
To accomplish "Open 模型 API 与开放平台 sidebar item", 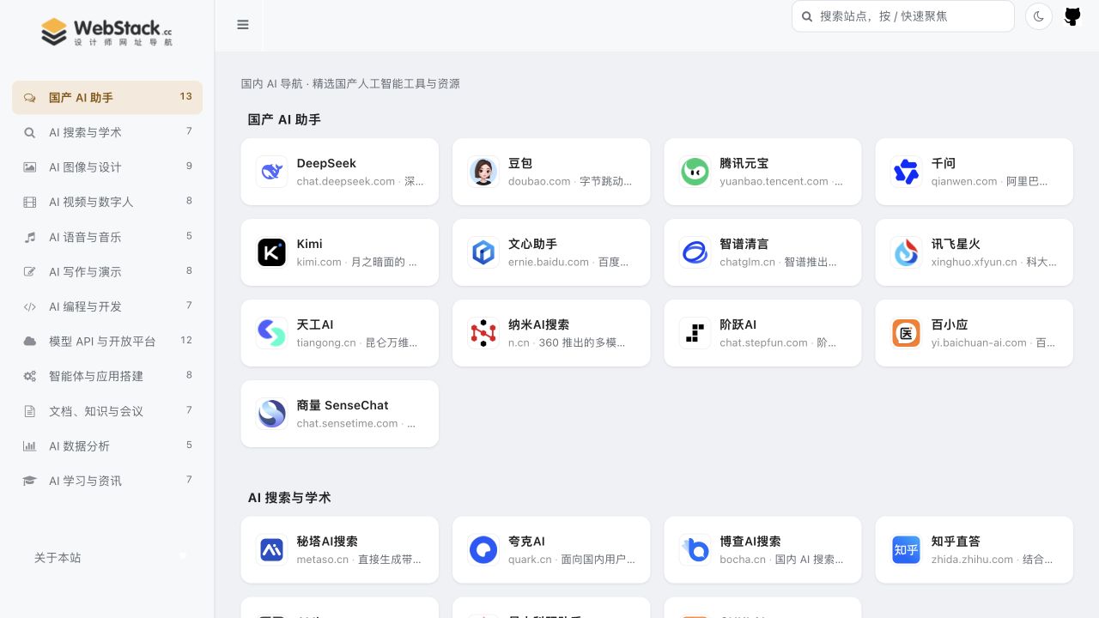I will [107, 342].
